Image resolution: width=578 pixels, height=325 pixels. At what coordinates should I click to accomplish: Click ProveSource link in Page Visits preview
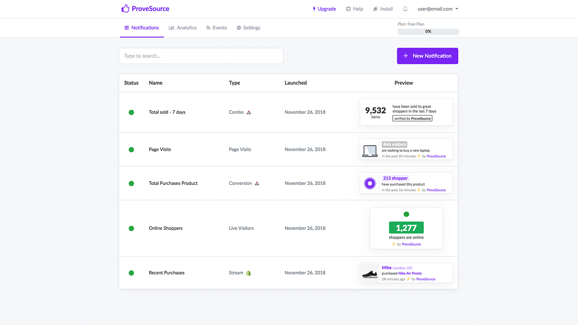[436, 156]
